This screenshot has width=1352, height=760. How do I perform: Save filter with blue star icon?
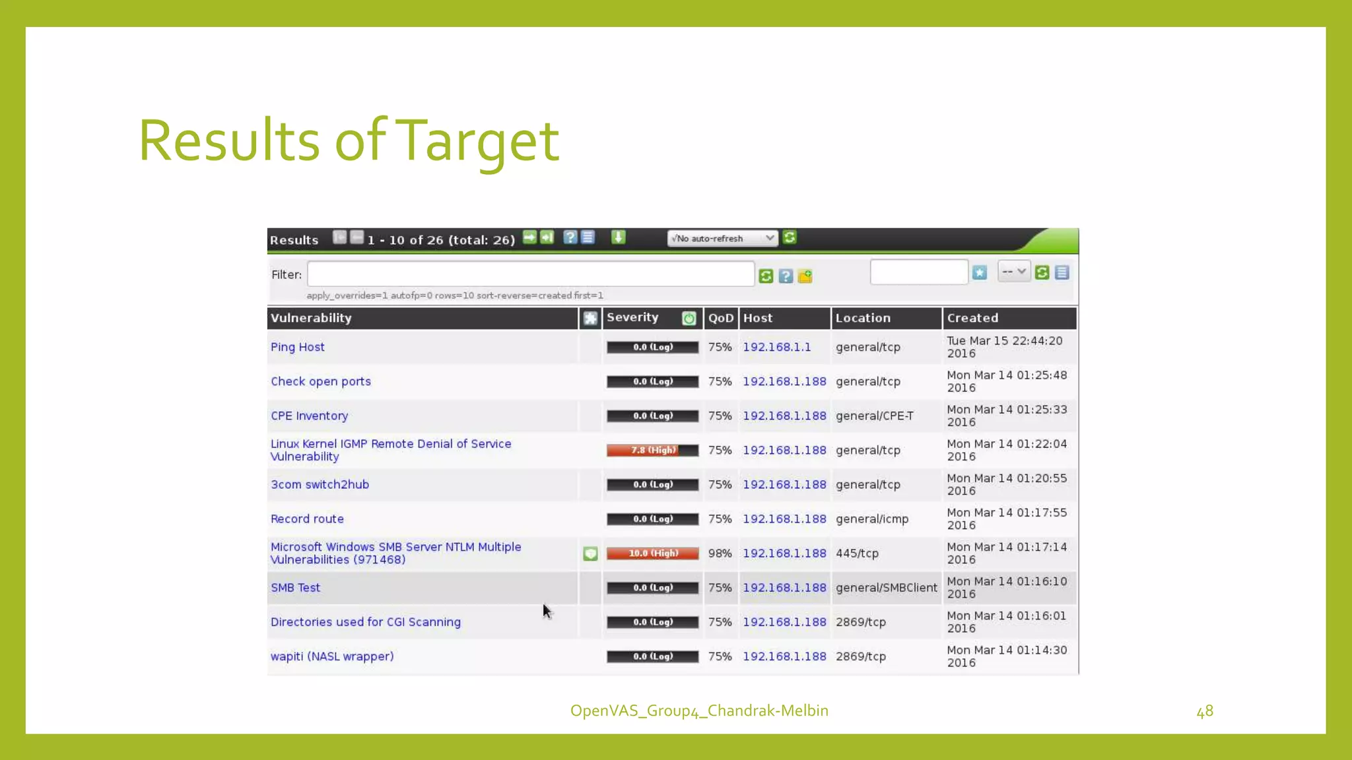(x=980, y=272)
